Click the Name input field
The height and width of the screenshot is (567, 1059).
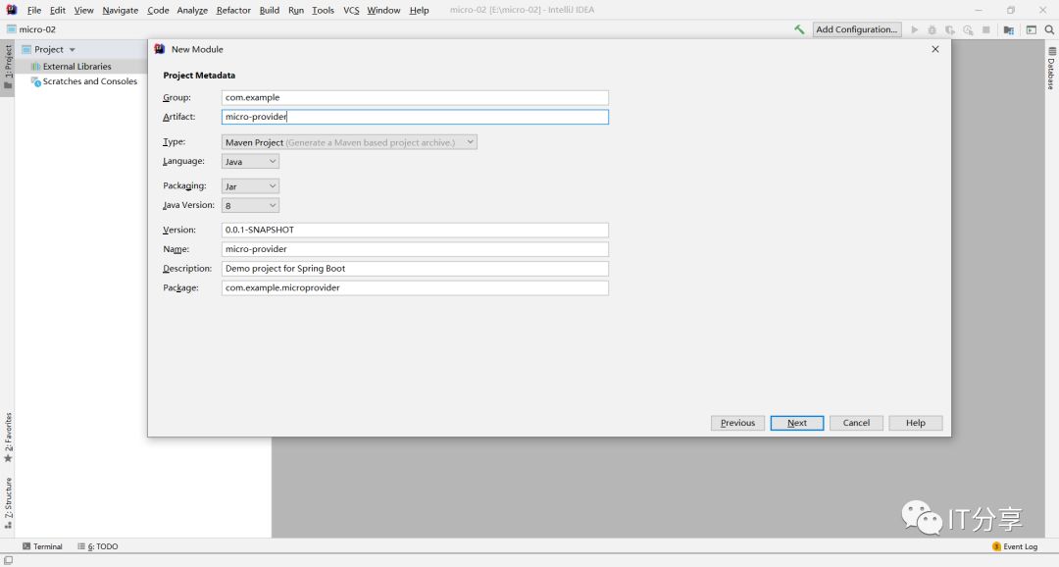[415, 249]
